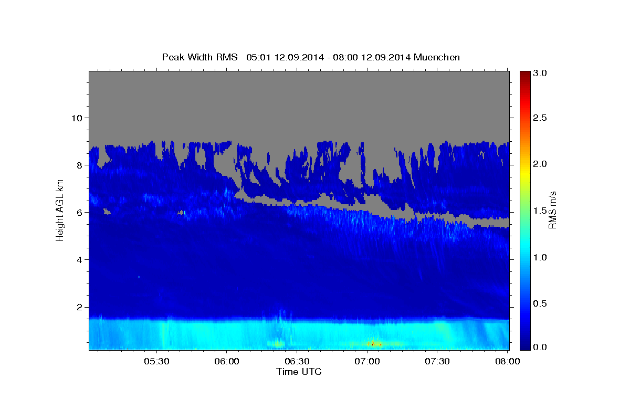Click the colorbar value 1.0

[540, 257]
